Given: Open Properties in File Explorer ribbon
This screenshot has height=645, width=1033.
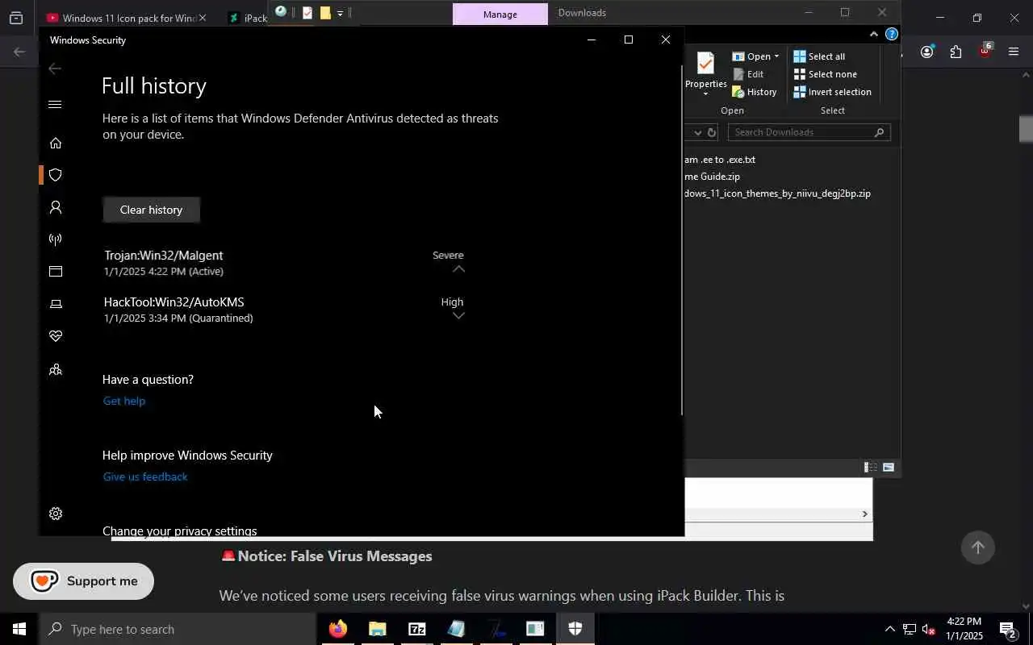Looking at the screenshot, I should pos(705,74).
